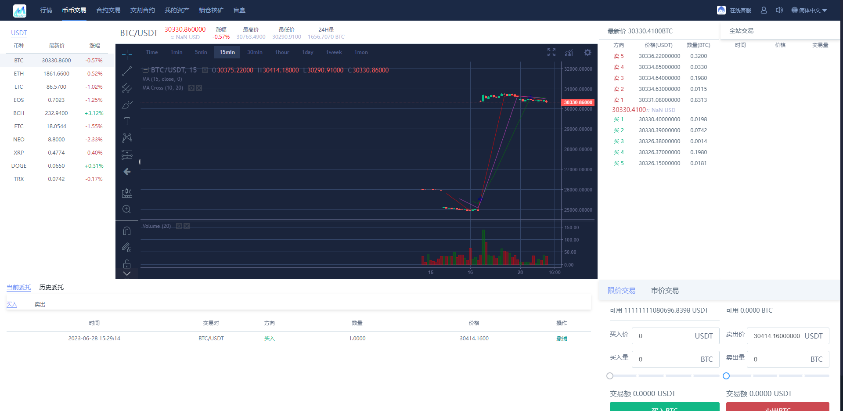The height and width of the screenshot is (411, 843).
Task: Open the 交割合约 menu item
Action: point(143,10)
